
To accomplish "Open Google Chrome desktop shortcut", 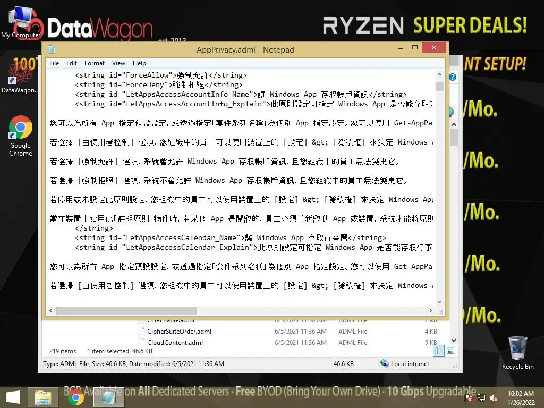I will [21, 136].
